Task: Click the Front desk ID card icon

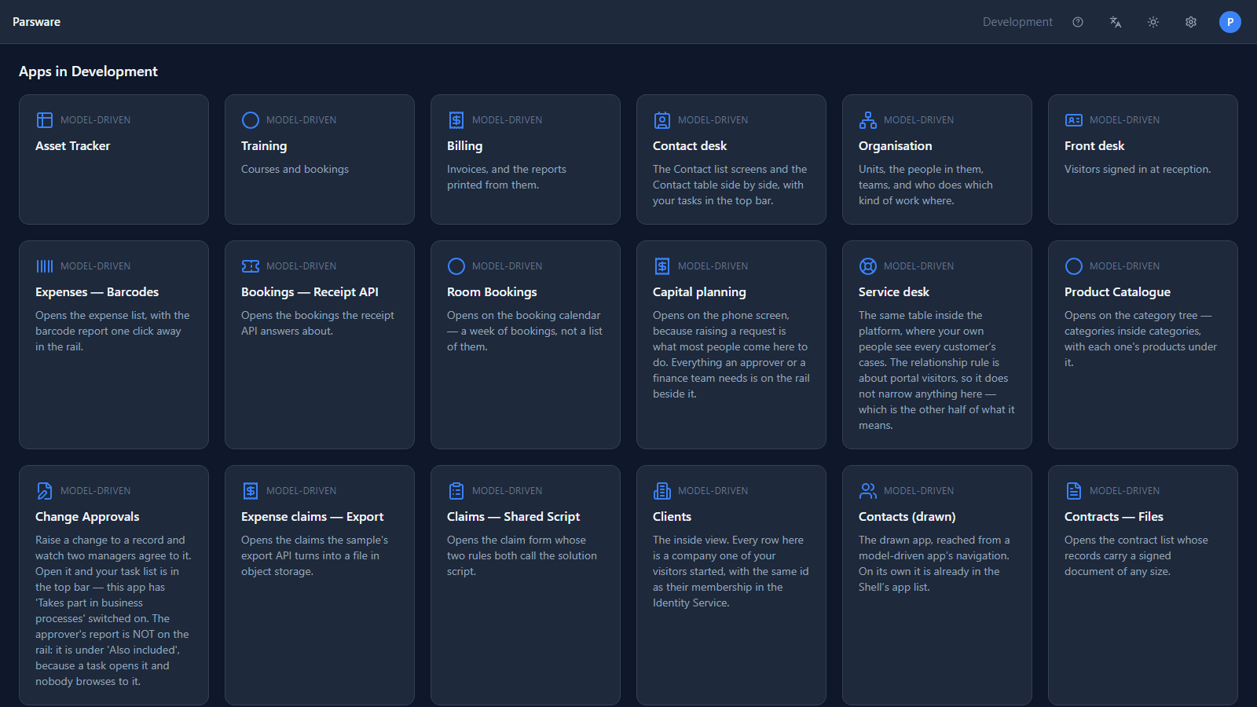Action: [1074, 120]
